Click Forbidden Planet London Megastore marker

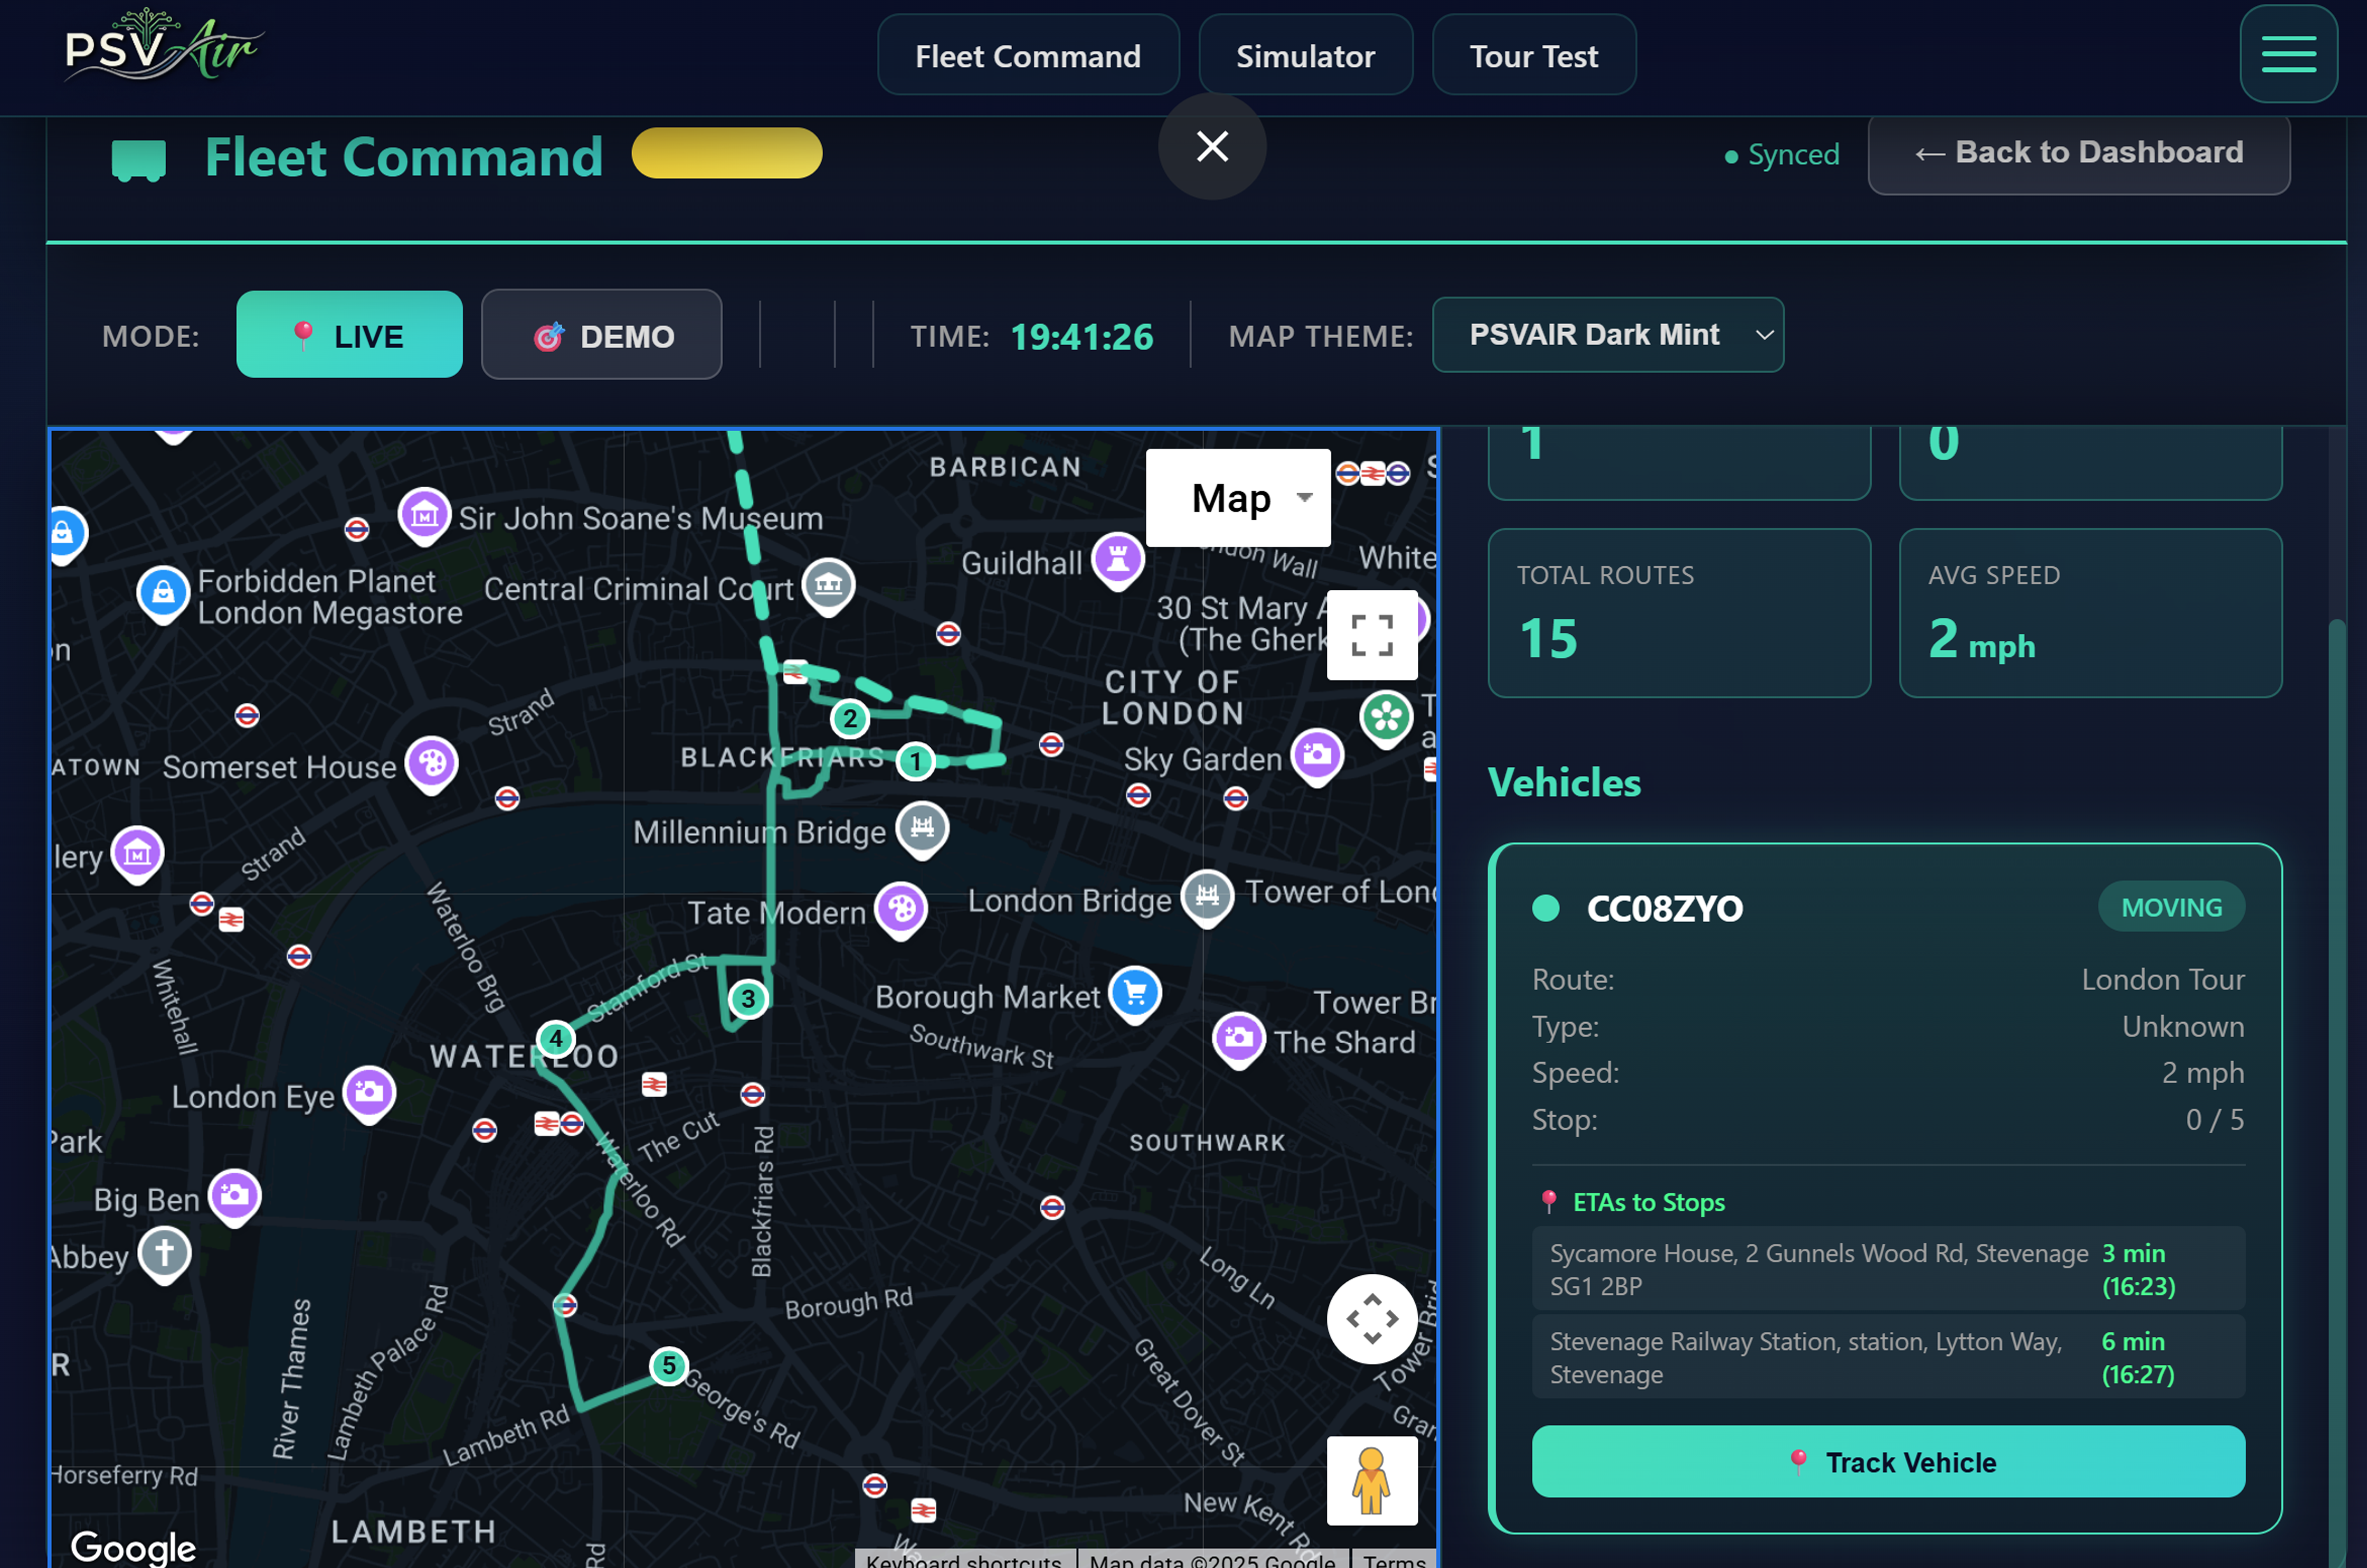(x=163, y=594)
